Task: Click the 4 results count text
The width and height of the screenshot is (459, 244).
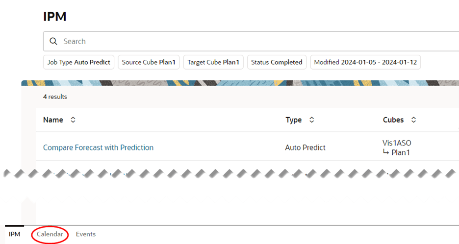Action: coord(55,97)
